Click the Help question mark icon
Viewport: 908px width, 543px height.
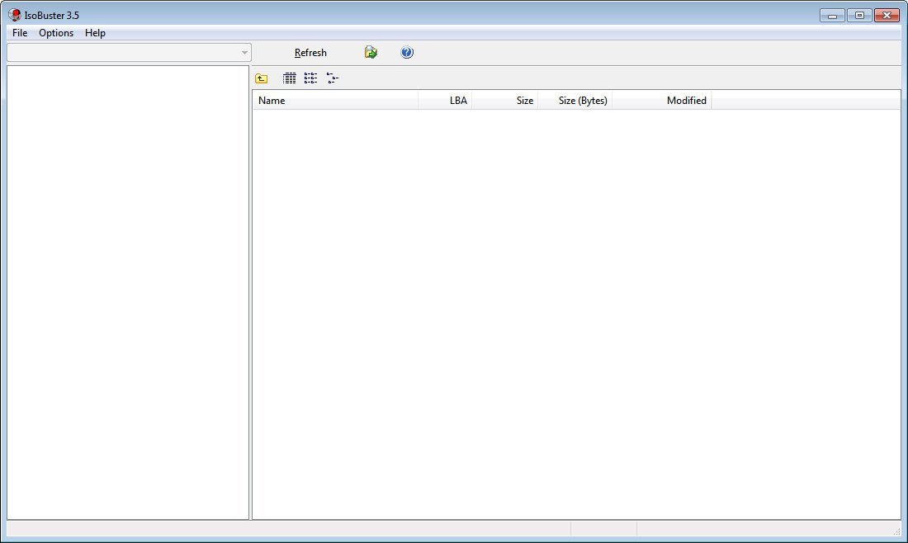[406, 52]
